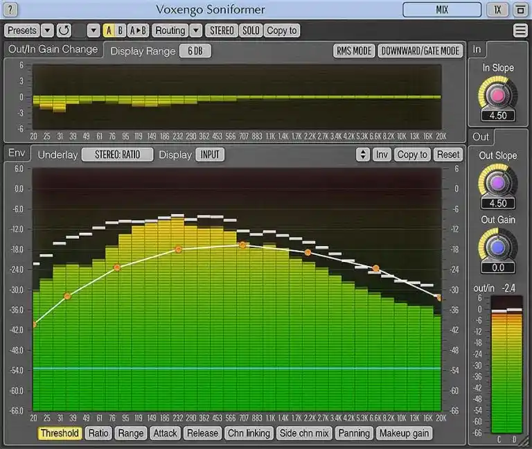
Task: Select the Ratio parameter button
Action: 98,433
